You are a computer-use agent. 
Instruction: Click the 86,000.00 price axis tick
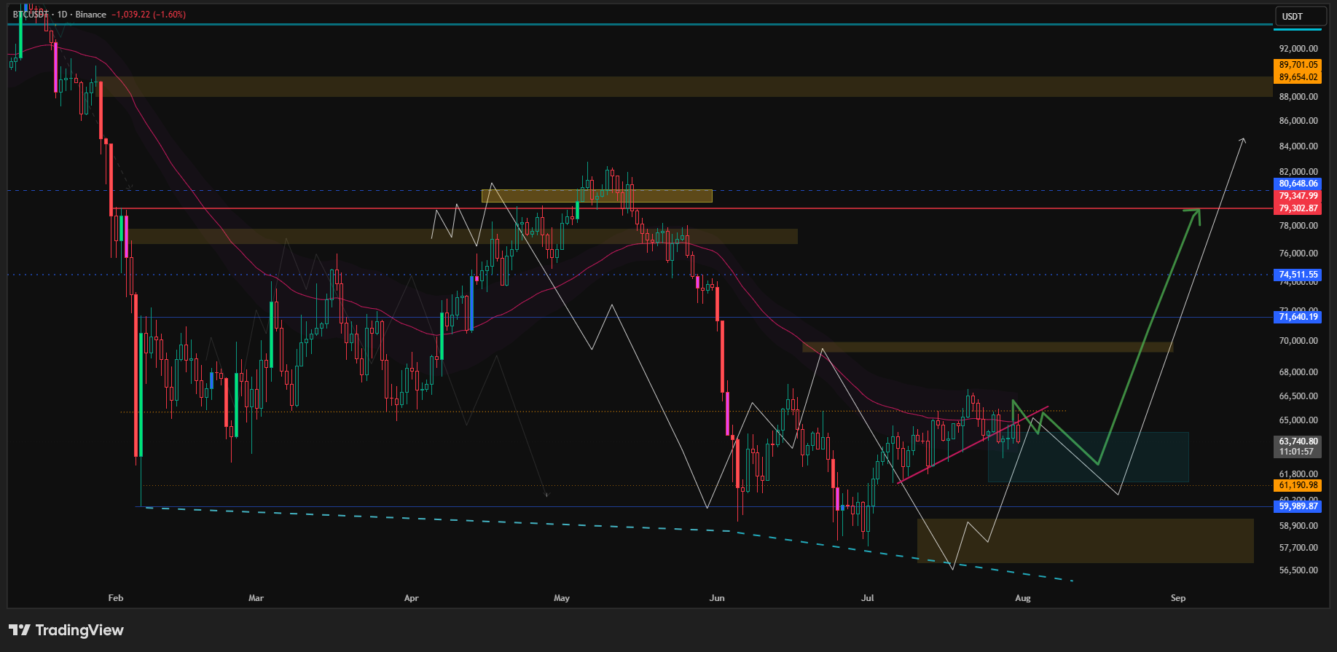1298,121
